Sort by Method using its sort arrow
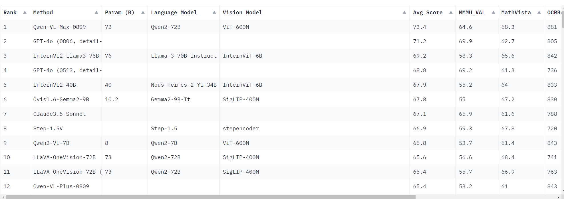Viewport: 564px width, 199px height. pyautogui.click(x=96, y=12)
